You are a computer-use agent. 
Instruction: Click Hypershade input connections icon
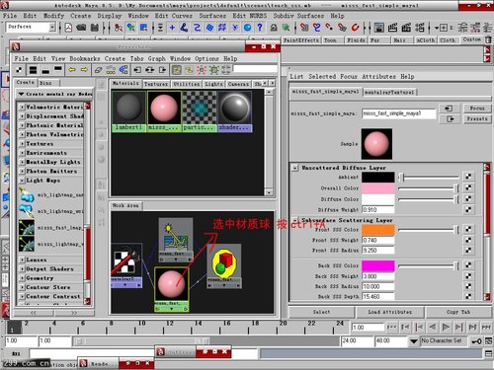tap(137, 70)
